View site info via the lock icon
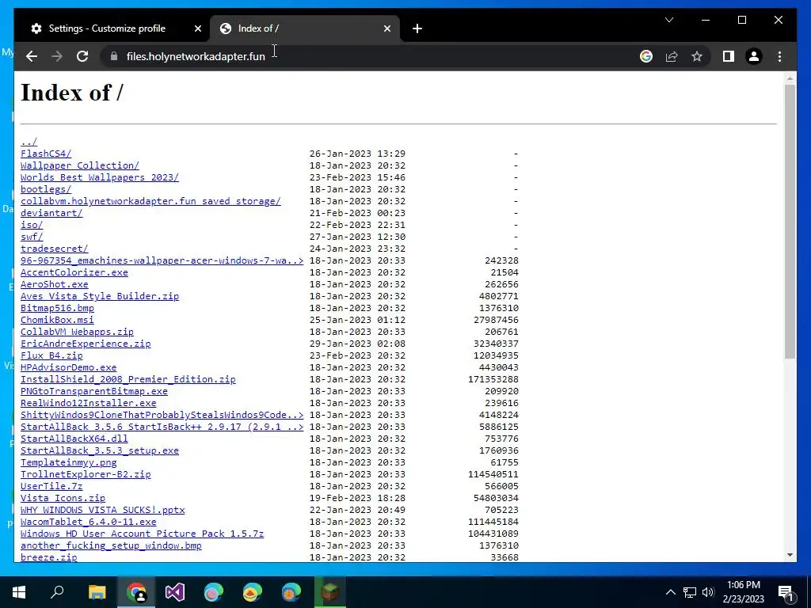 (114, 56)
